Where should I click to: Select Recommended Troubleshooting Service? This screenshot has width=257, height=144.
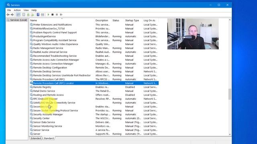(x=55, y=56)
